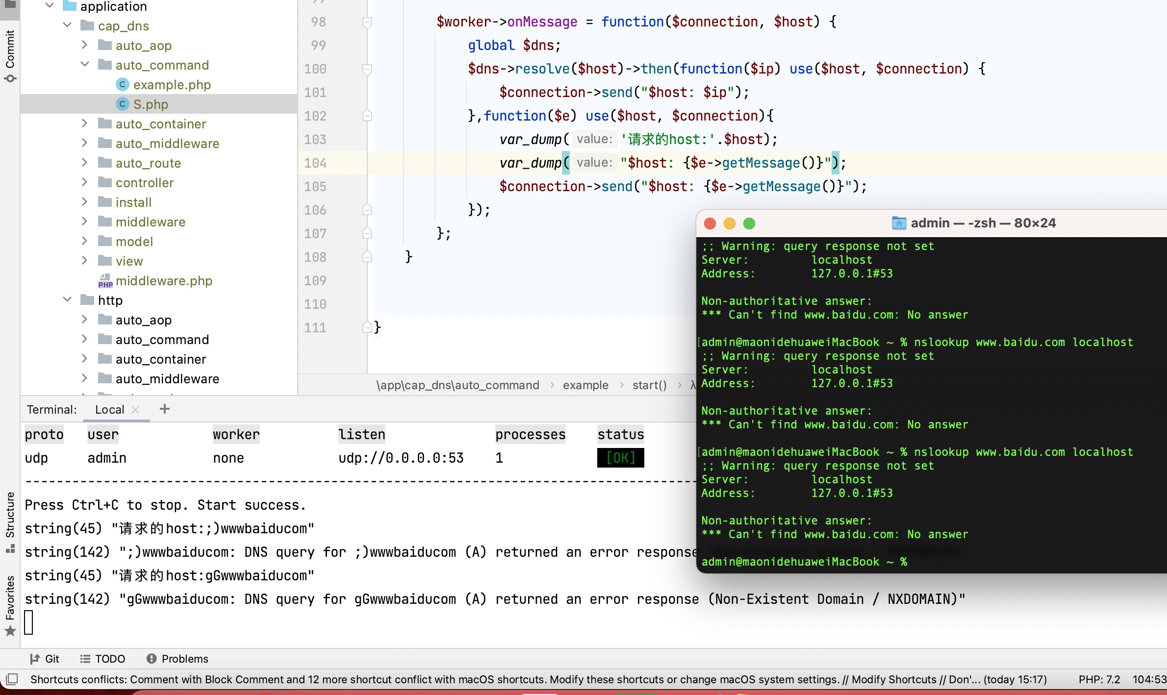This screenshot has width=1167, height=695.
Task: Collapse the http folder
Action: click(67, 300)
